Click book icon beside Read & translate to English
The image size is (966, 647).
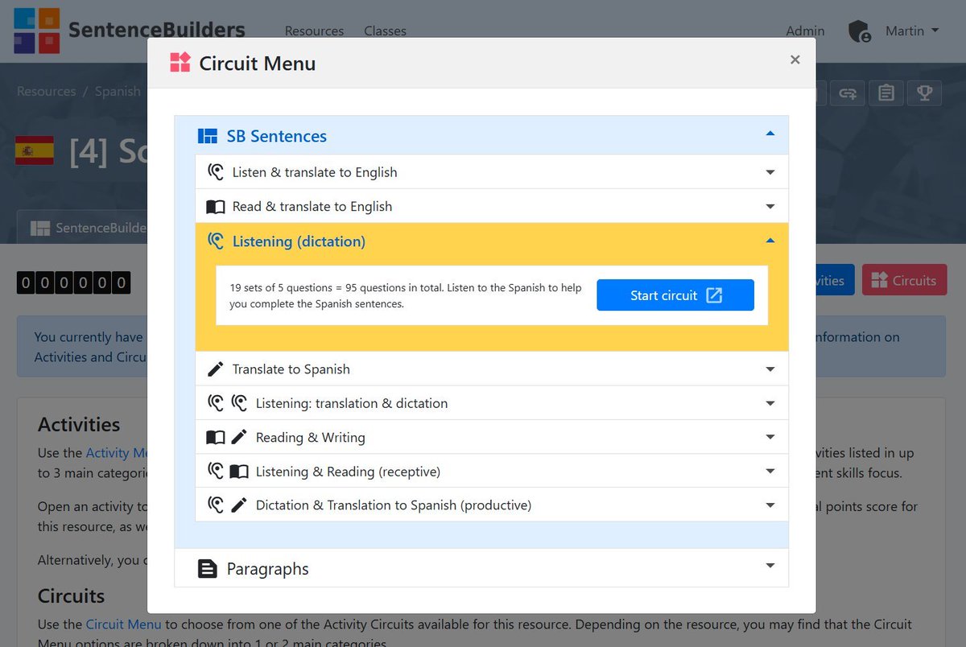point(215,207)
